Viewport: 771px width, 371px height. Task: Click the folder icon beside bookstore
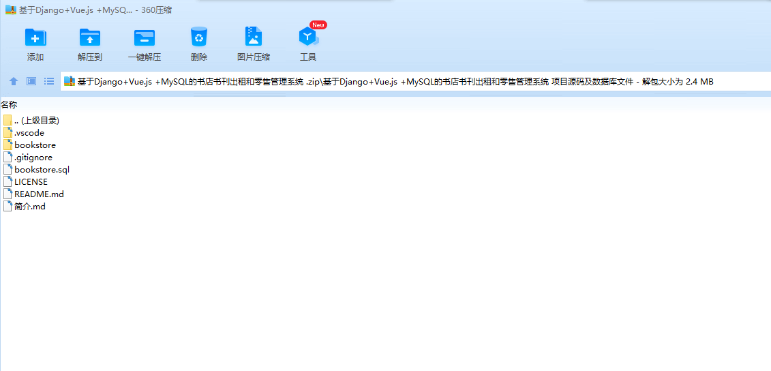pyautogui.click(x=7, y=145)
